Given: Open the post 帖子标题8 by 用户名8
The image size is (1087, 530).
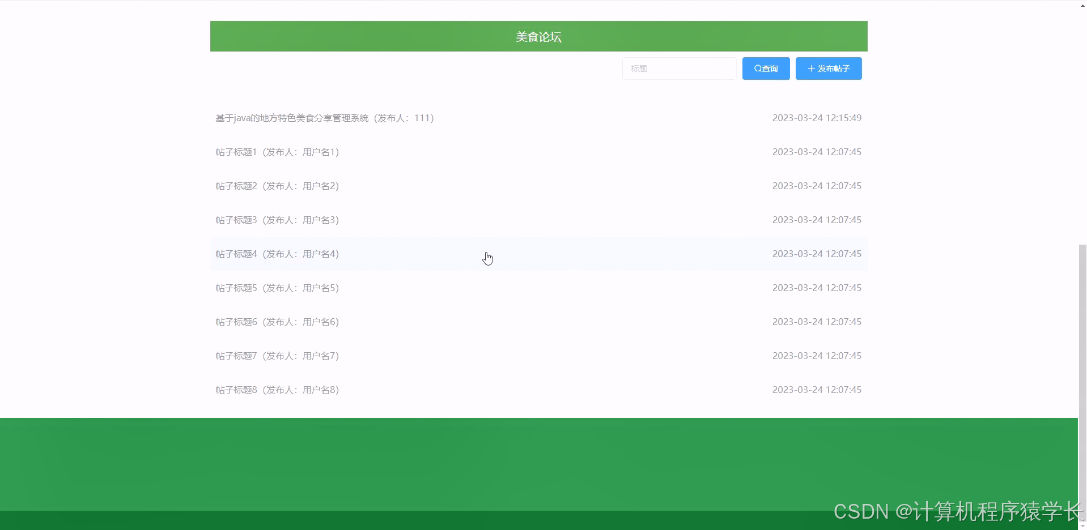Looking at the screenshot, I should point(277,390).
